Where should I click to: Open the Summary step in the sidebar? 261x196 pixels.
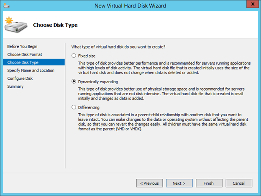tap(15, 87)
